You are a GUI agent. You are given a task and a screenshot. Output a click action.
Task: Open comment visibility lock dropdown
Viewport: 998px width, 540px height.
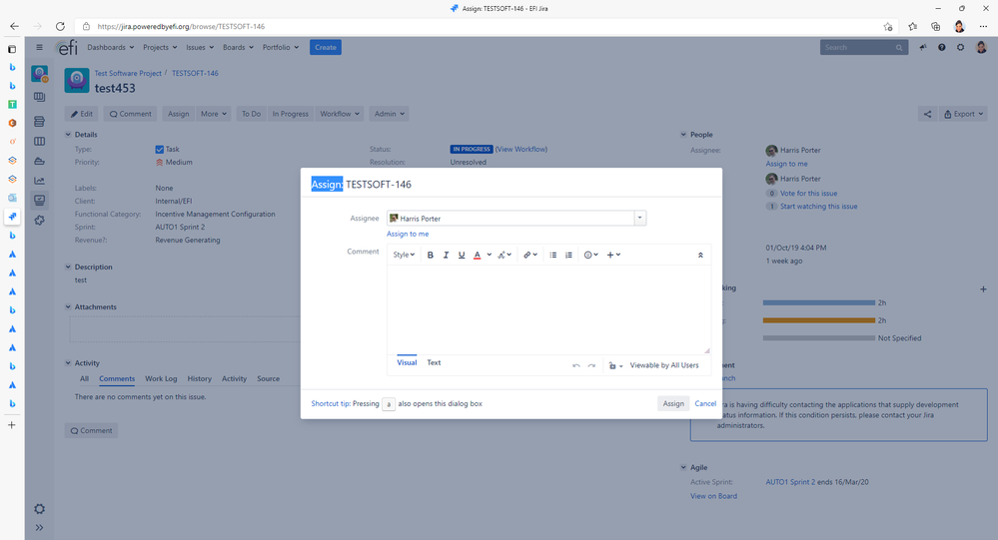coord(614,365)
